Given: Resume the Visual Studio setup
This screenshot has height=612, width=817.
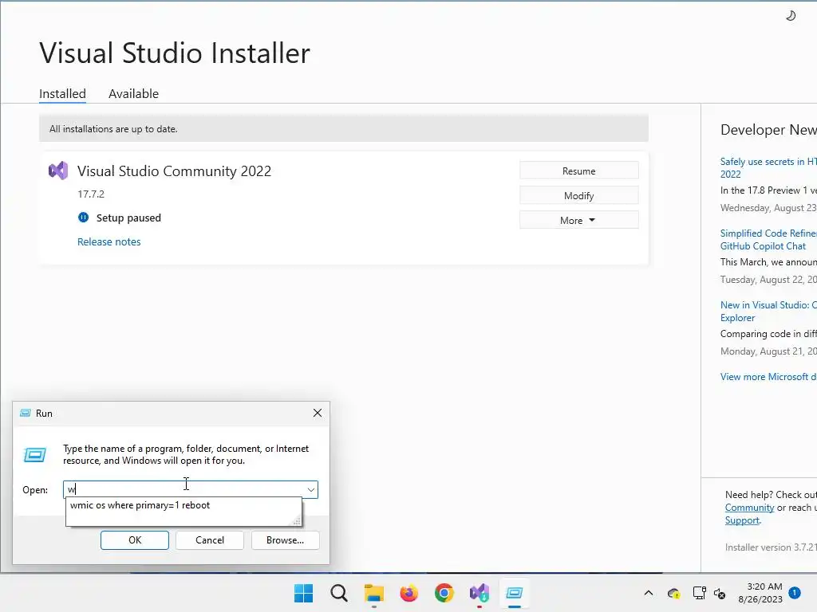Looking at the screenshot, I should pos(579,171).
